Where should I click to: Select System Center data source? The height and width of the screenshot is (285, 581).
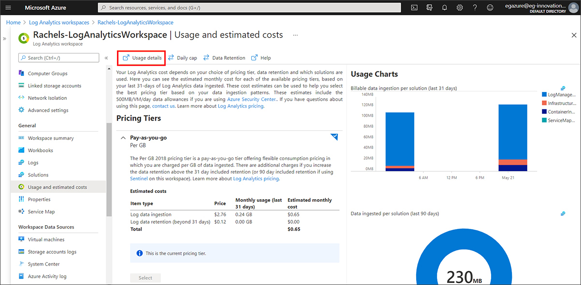point(44,264)
